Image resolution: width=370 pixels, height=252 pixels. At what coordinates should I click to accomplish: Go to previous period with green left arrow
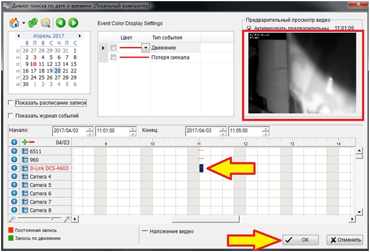[x=61, y=23]
